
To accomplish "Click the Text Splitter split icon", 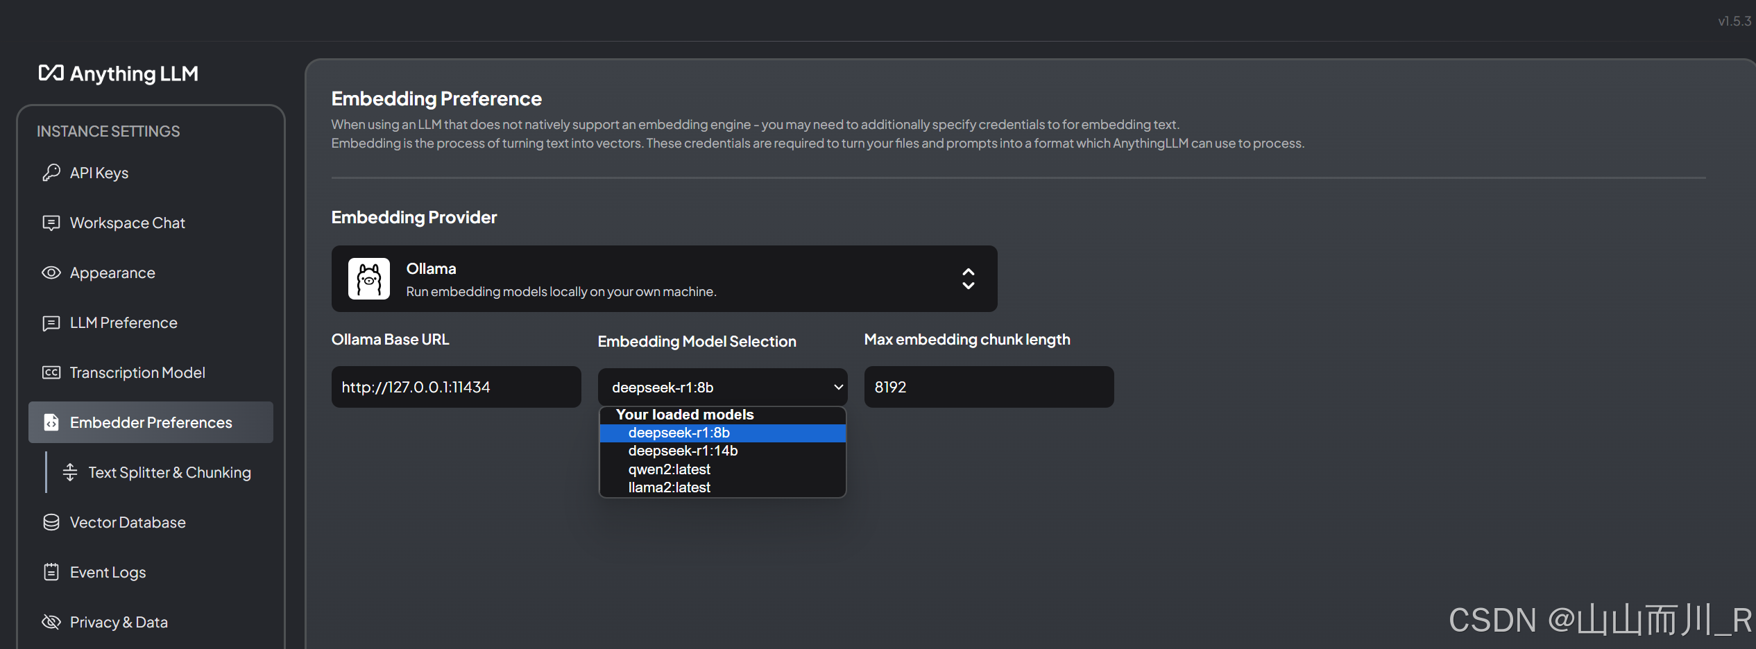I will pyautogui.click(x=70, y=472).
